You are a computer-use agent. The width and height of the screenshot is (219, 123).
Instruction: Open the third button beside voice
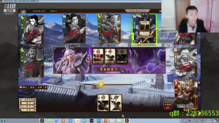(40, 87)
